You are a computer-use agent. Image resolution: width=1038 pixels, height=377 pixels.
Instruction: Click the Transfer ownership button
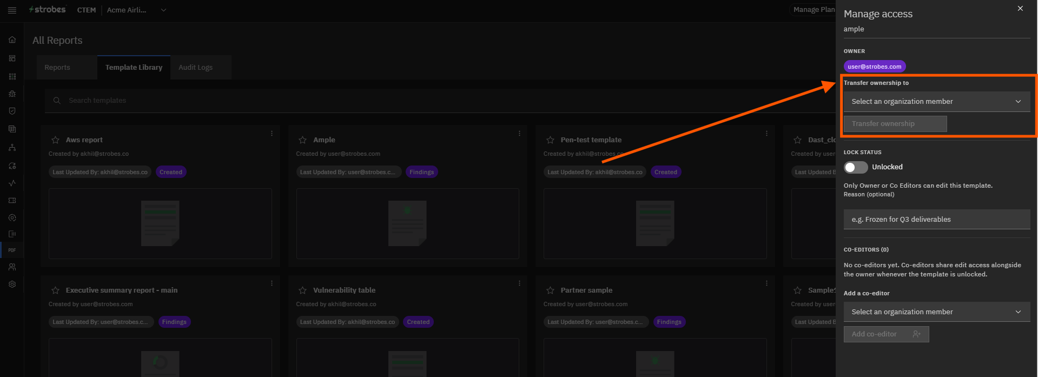895,124
